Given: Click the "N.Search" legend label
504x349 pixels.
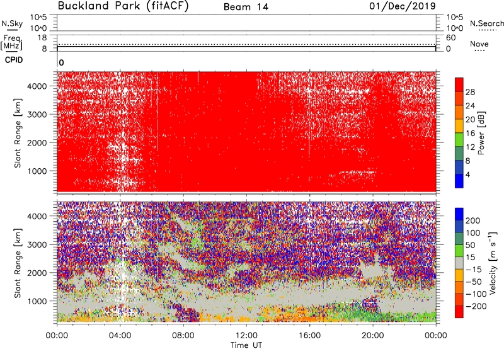Looking at the screenshot, I should tap(486, 23).
